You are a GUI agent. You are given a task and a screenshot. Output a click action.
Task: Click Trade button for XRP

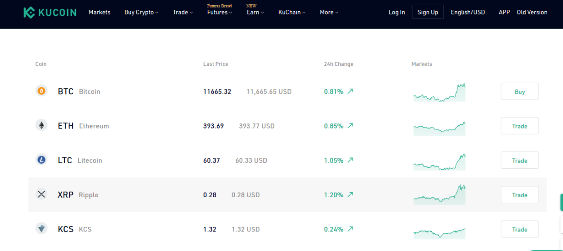(520, 195)
